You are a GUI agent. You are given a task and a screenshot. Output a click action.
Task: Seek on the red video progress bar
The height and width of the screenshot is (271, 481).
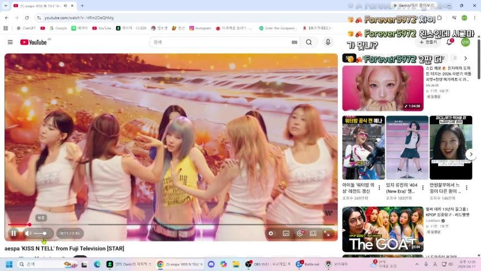172,225
